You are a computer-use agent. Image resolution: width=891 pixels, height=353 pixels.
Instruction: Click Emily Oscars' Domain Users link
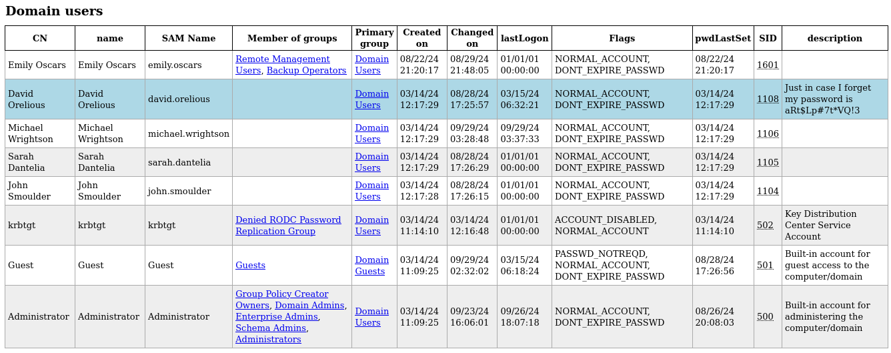[371, 65]
